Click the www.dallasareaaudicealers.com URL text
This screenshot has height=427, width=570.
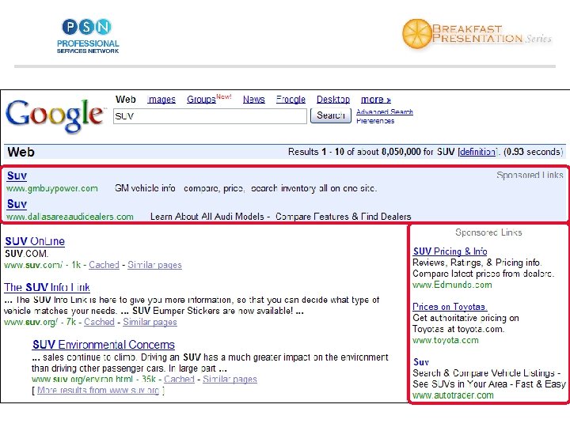[70, 217]
